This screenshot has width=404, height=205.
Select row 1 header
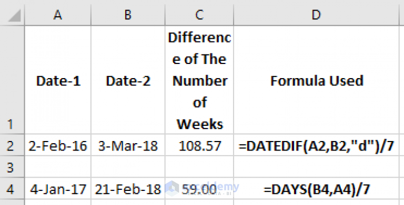[13, 80]
